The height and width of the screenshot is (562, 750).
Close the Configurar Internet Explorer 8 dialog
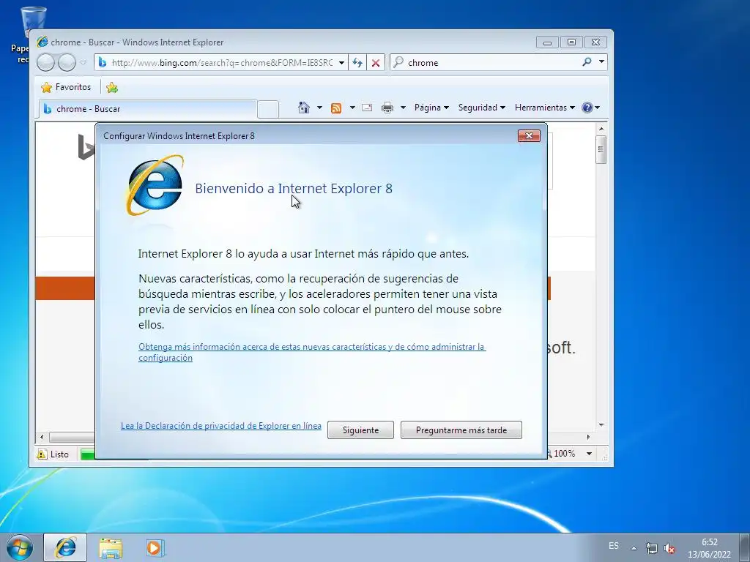529,135
